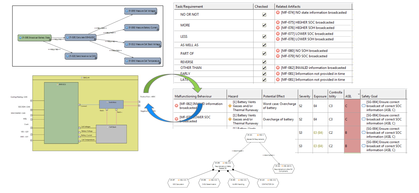This screenshot has width=419, height=193.
Task: Click the BMS_HV container title icon
Action: (x=81, y=77)
